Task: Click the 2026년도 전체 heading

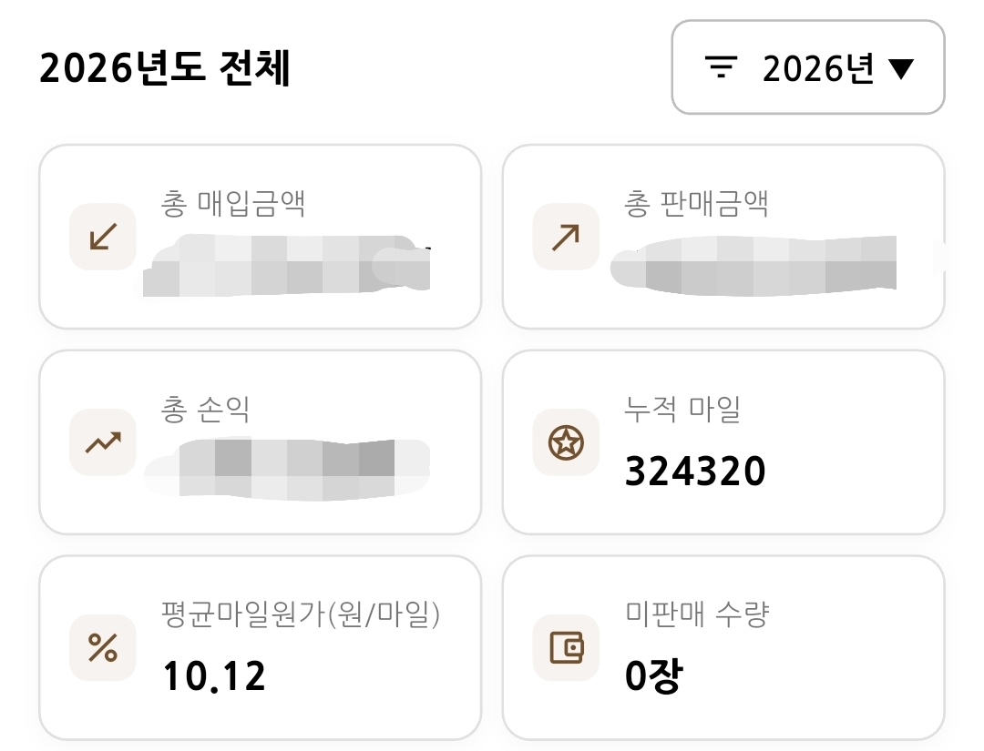Action: tap(165, 69)
